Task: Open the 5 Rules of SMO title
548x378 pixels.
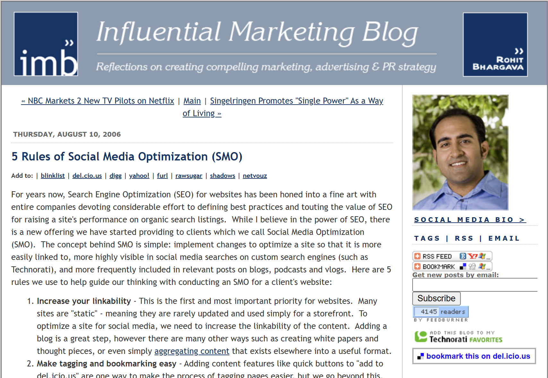Action: 127,157
